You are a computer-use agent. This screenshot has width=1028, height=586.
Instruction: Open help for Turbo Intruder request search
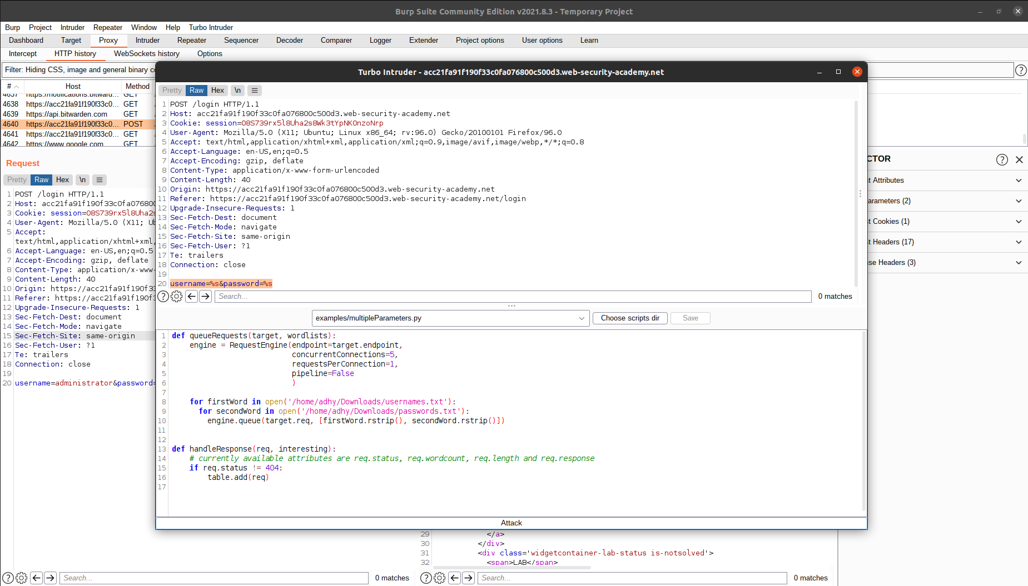[163, 297]
